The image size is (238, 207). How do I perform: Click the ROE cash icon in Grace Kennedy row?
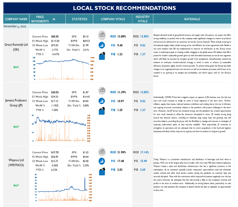(x=102, y=35)
